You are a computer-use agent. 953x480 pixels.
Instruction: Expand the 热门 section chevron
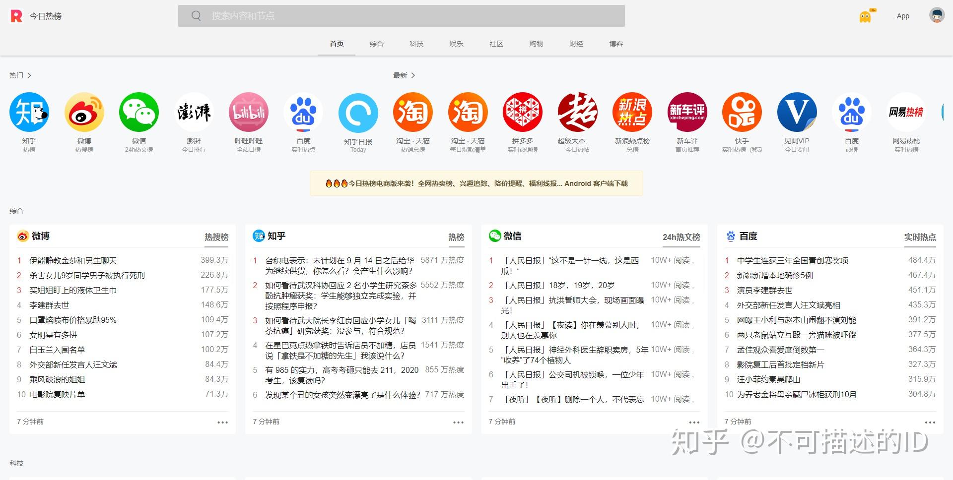point(29,75)
